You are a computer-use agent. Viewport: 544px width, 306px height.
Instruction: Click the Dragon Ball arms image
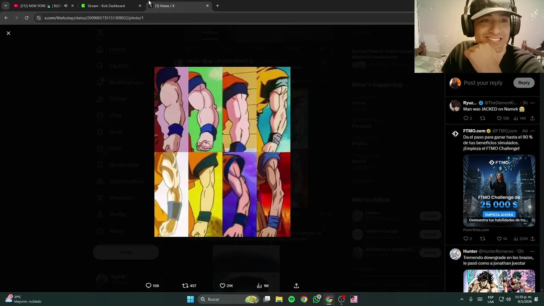tap(222, 152)
